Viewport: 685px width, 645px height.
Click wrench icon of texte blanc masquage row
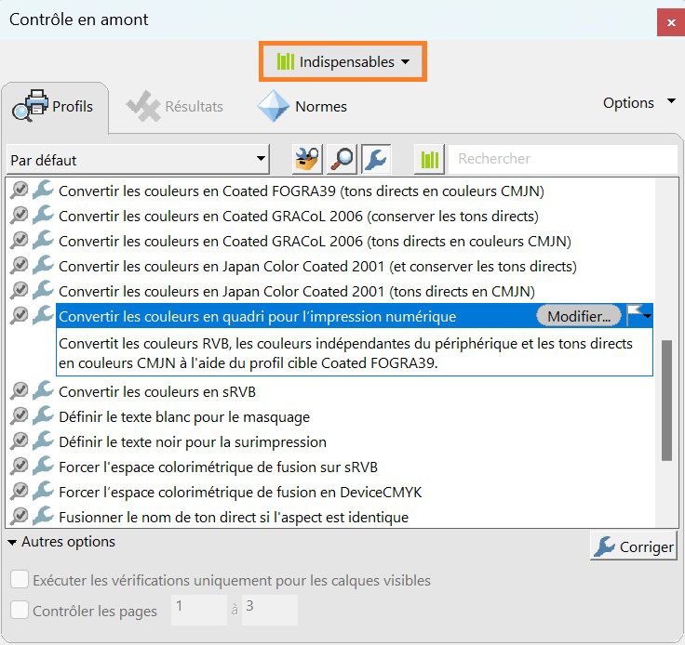[43, 416]
